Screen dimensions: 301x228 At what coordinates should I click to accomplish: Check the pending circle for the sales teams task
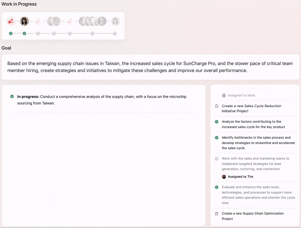217,158
